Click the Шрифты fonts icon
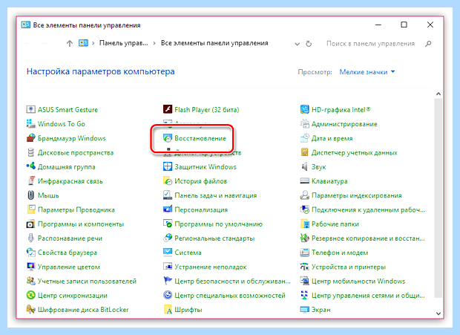 pyautogui.click(x=168, y=310)
